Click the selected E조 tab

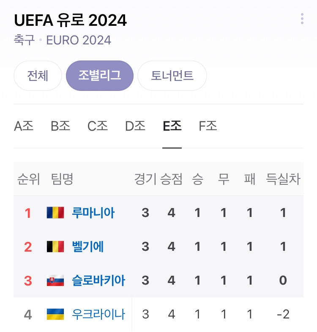(x=172, y=126)
